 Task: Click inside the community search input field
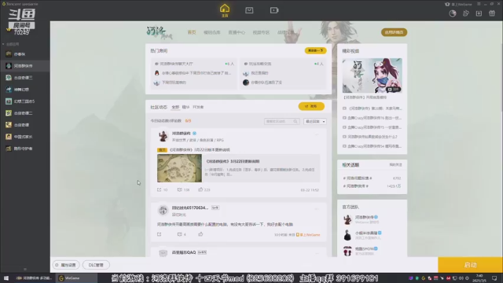[x=278, y=121]
